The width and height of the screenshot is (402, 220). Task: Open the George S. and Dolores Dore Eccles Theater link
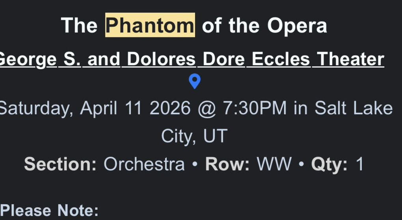tap(192, 60)
